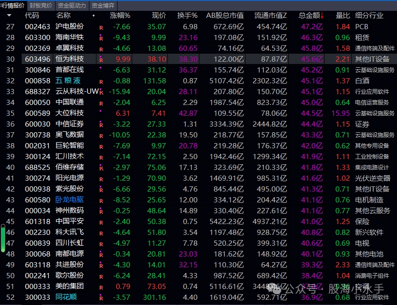Open the 封板竞价 tab
Image resolution: width=397 pixels, height=305 pixels.
click(41, 5)
